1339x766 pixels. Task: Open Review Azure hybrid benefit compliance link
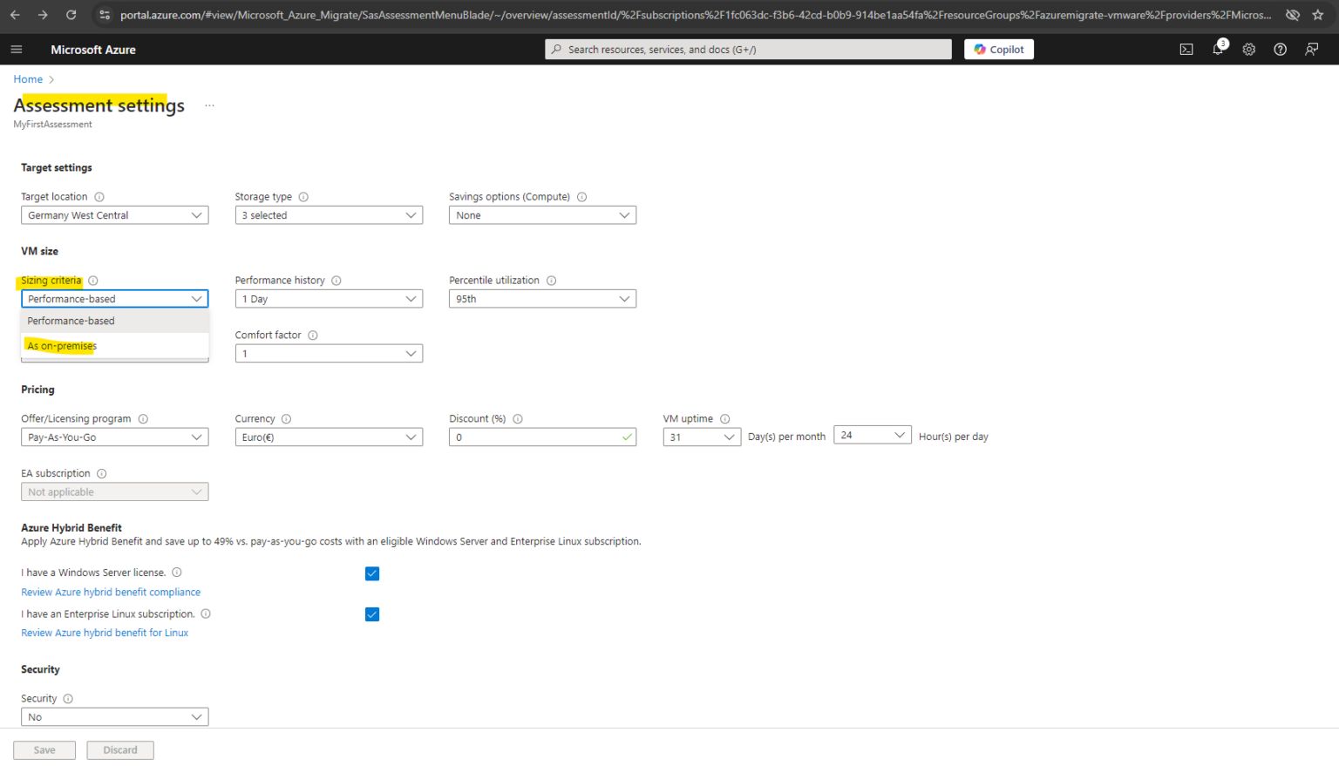pyautogui.click(x=110, y=592)
